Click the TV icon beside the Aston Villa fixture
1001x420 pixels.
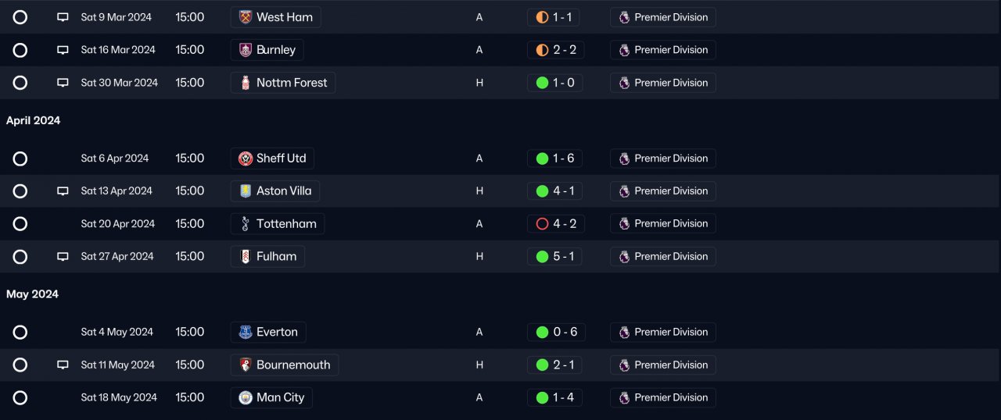(63, 191)
